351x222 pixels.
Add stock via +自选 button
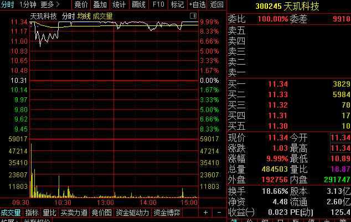pyautogui.click(x=197, y=4)
